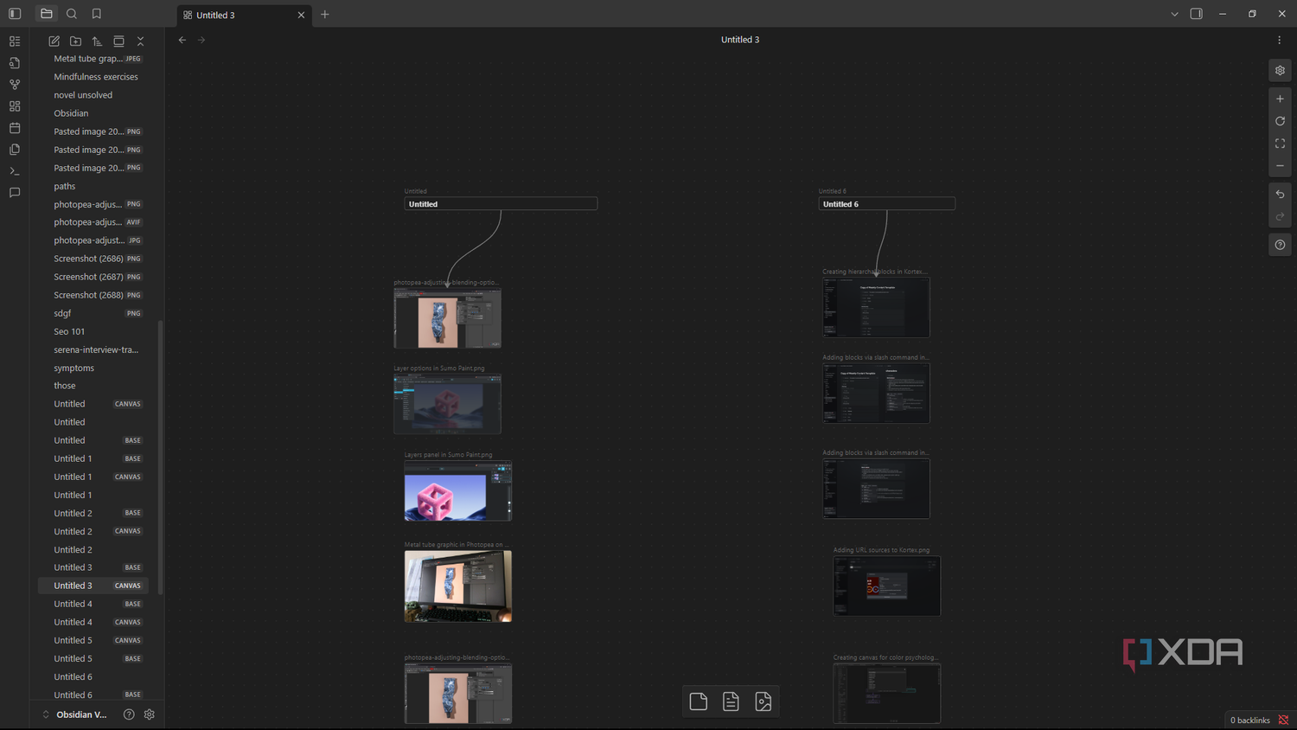Close the Untitled 3 tab
The image size is (1297, 730).
(301, 15)
